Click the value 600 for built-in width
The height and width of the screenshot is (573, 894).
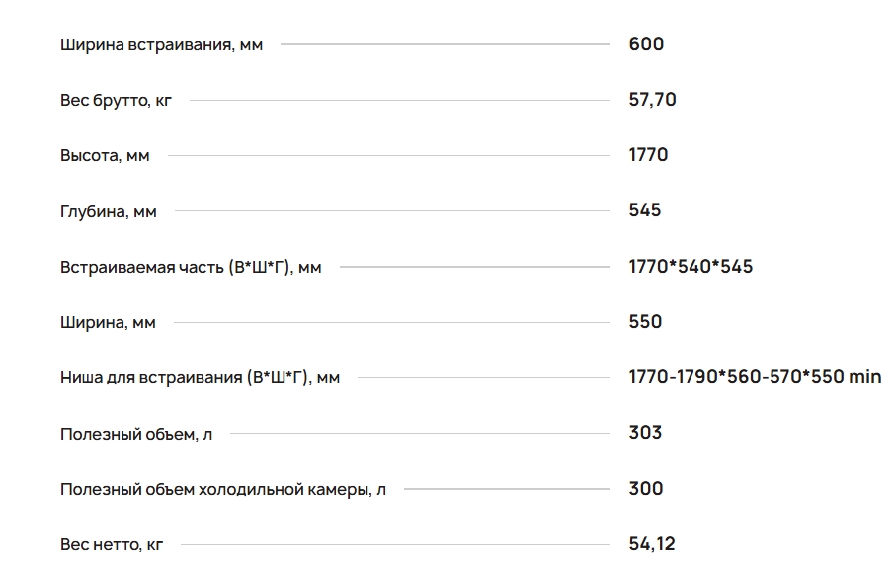click(x=646, y=43)
